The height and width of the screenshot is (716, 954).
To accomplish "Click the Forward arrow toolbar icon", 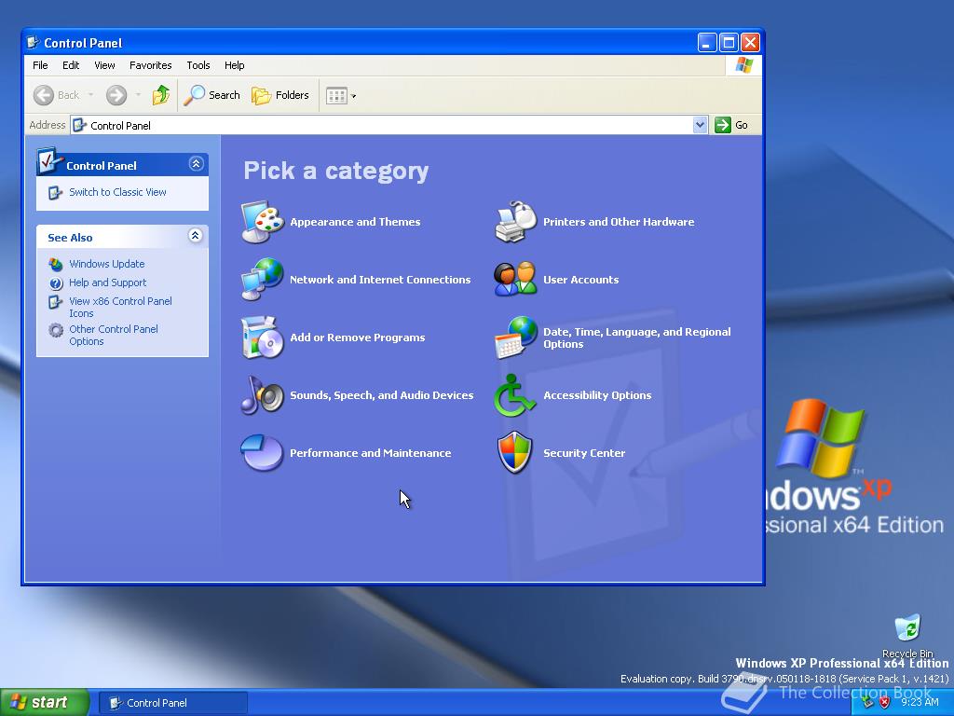I will 116,95.
